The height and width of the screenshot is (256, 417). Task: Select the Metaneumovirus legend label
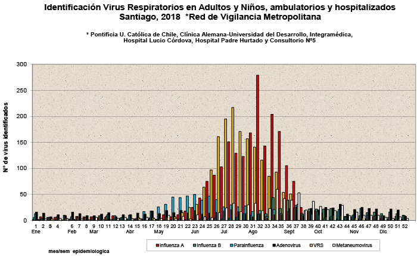click(355, 245)
